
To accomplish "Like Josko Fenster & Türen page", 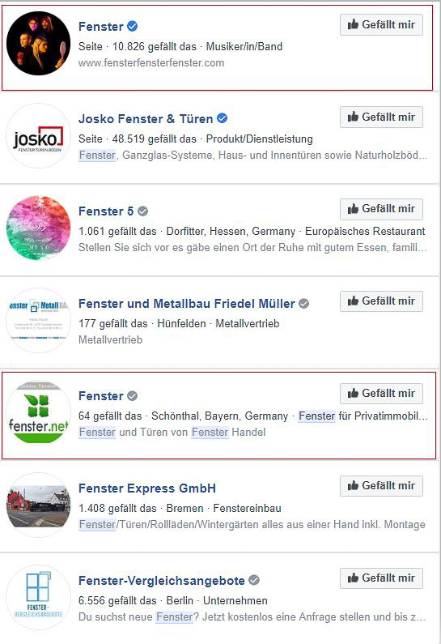I will pyautogui.click(x=381, y=117).
